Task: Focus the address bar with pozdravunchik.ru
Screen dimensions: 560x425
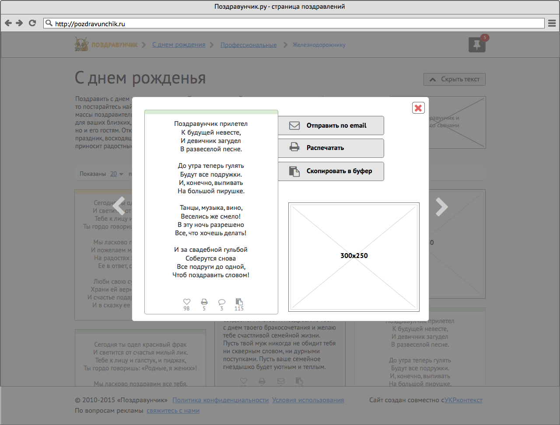Action: [294, 24]
